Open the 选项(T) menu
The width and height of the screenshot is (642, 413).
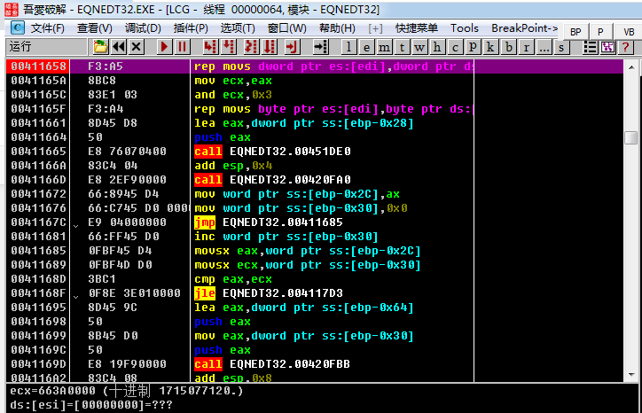[238, 28]
